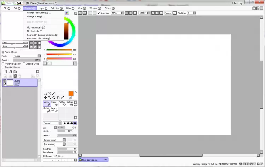Toggle the straight line drawing mode button

[175, 13]
